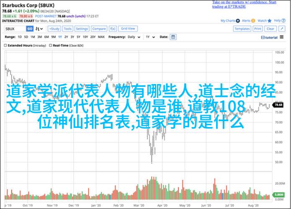The image size is (291, 209).
Task: Open the Date calendar picker icon
Action: (173, 37)
